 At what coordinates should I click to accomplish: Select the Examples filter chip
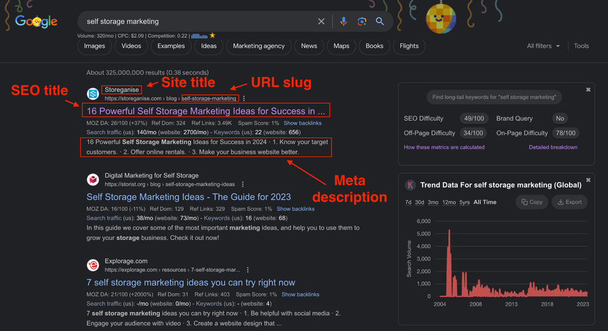point(171,46)
